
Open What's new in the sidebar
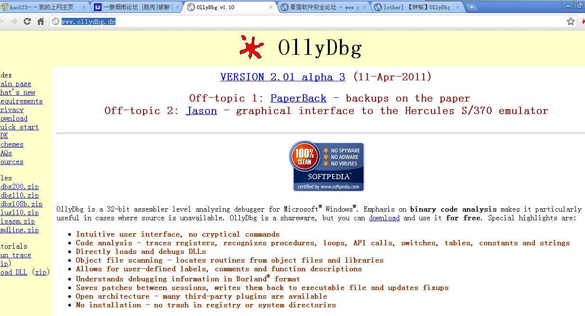tap(17, 92)
